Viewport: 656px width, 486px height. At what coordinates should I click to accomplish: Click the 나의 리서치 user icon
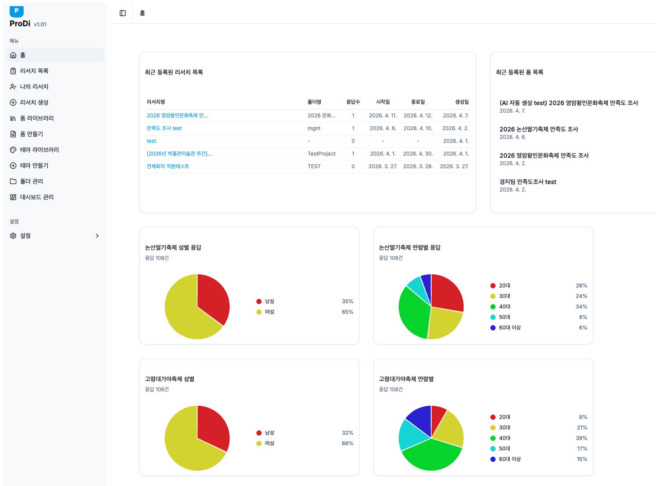(13, 87)
